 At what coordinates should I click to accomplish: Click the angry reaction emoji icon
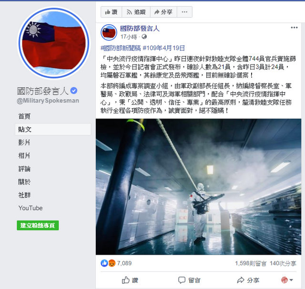pos(112,263)
